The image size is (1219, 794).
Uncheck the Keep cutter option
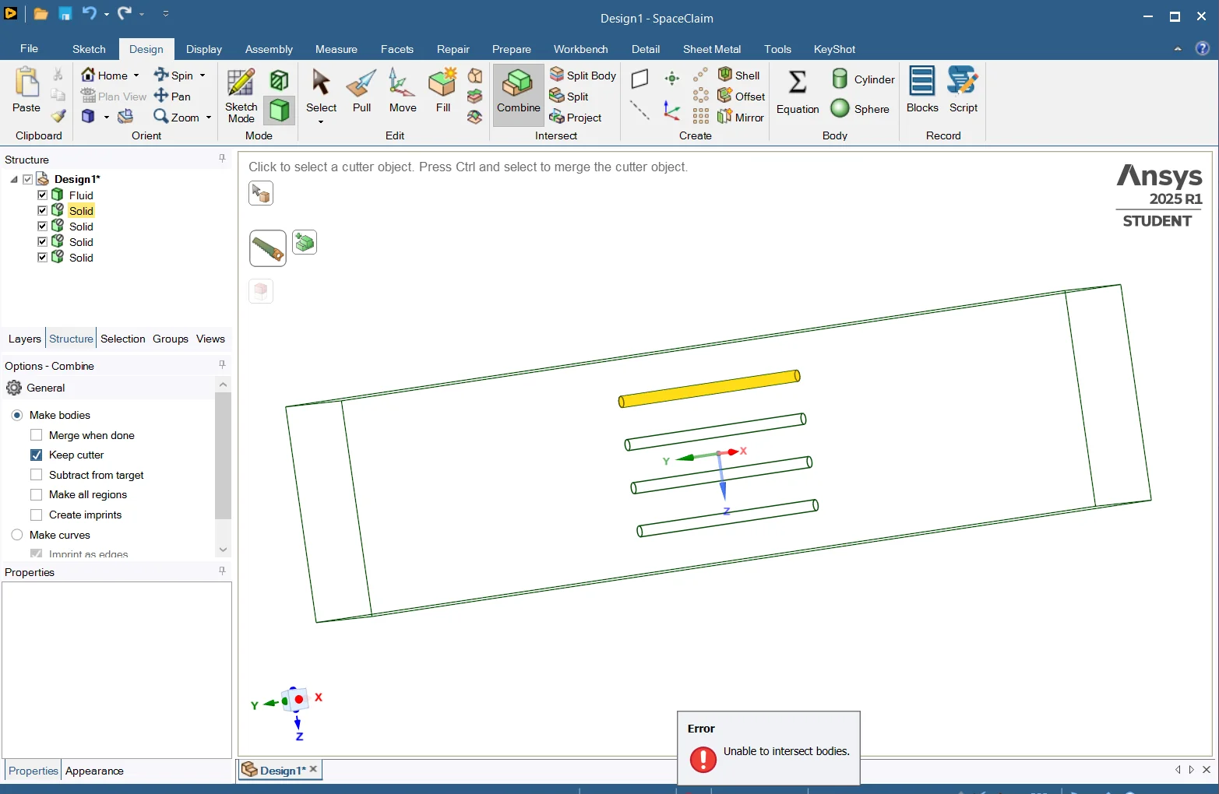pyautogui.click(x=36, y=455)
